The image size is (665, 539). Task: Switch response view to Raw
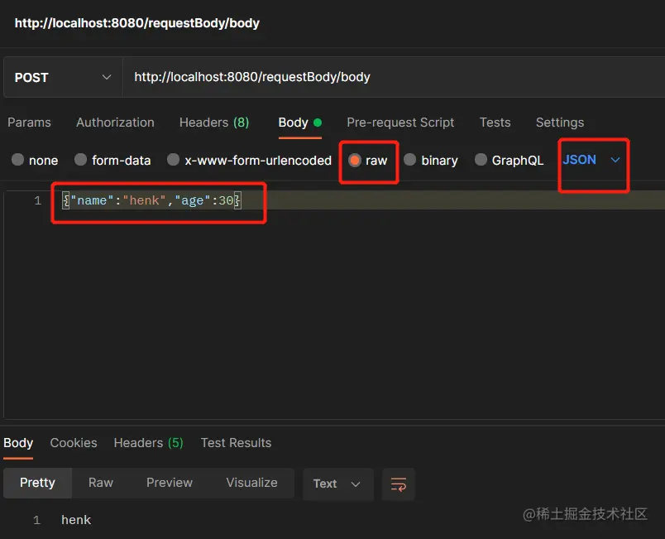tap(101, 483)
